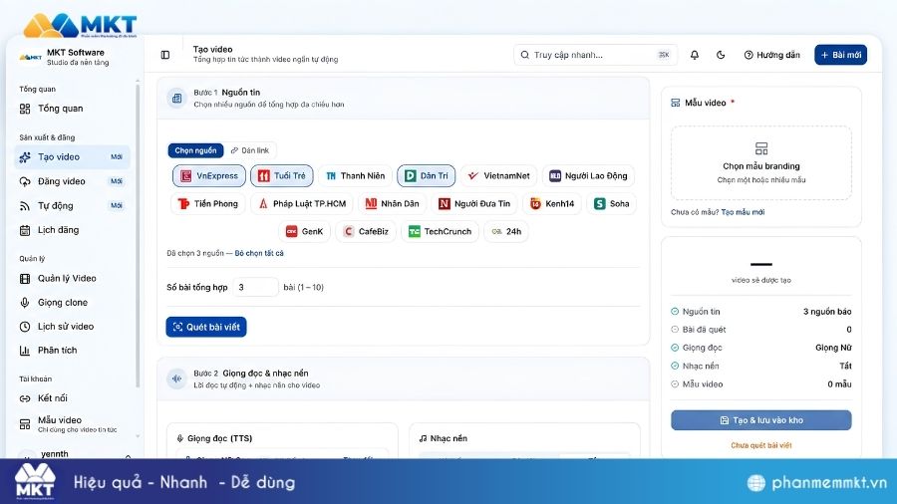
Task: Click Bỏ chọn tất cả link
Action: pos(259,253)
